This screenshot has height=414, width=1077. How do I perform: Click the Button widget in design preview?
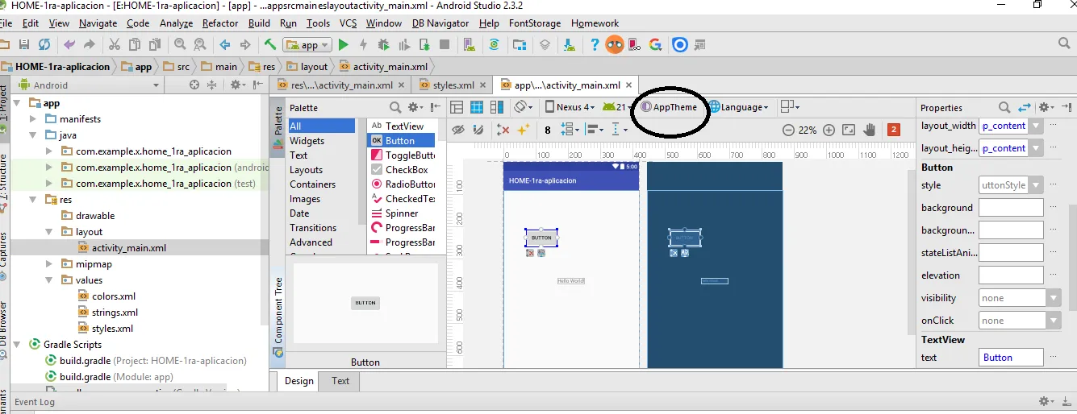[x=541, y=238]
